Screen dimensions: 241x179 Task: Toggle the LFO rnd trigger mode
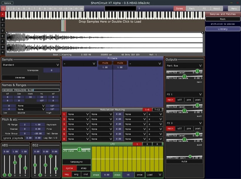86,175
